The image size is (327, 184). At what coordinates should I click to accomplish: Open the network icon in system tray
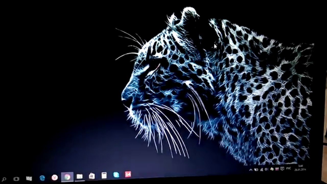coord(262,169)
